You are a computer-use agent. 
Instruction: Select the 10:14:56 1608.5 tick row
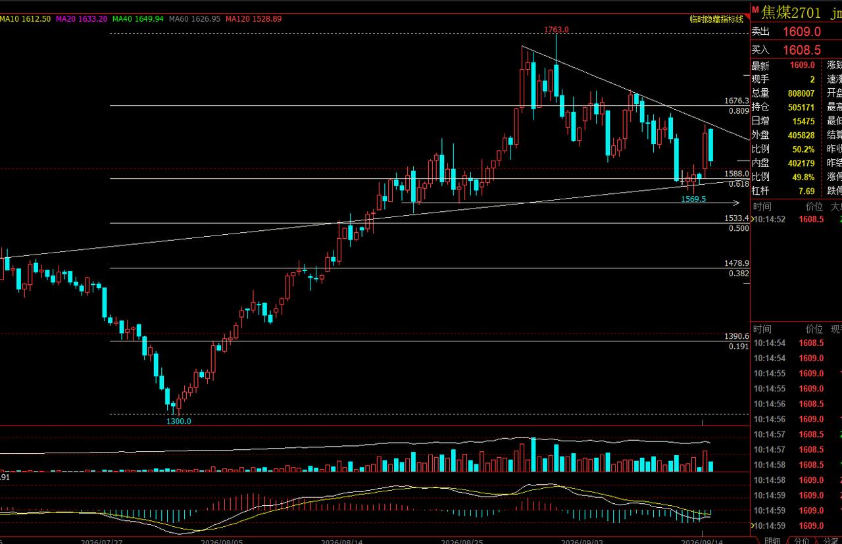[796, 404]
